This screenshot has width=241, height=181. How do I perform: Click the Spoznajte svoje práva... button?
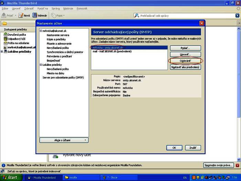(218, 165)
